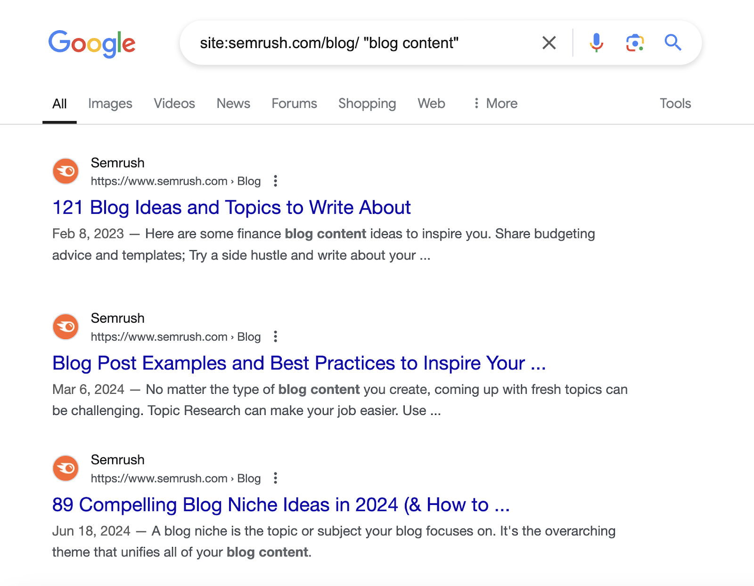Open the three-dot menu on the first result
Image resolution: width=754 pixels, height=586 pixels.
(x=275, y=181)
